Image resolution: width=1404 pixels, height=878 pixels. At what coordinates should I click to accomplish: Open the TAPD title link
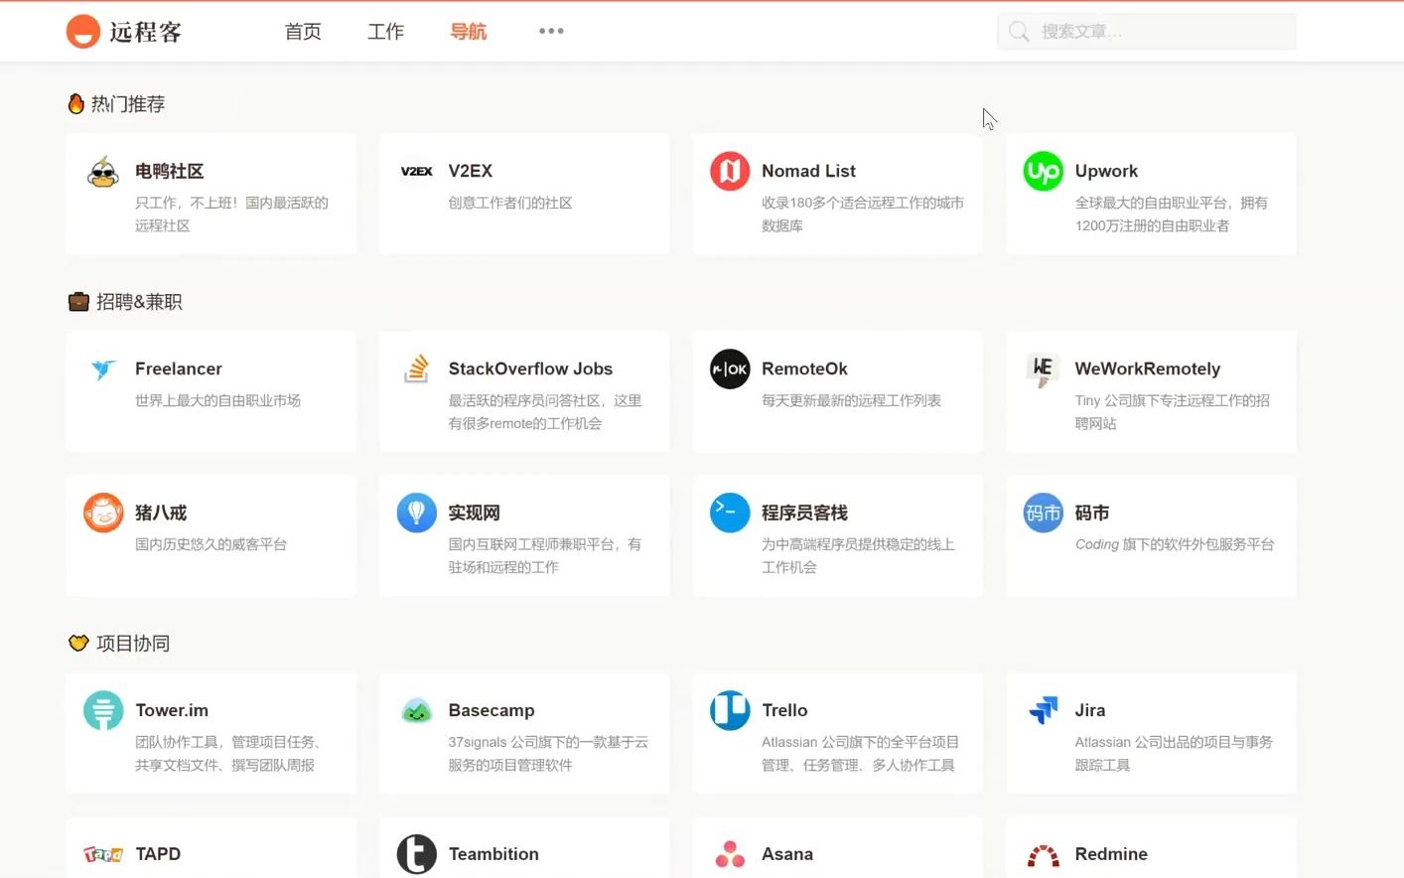tap(158, 854)
